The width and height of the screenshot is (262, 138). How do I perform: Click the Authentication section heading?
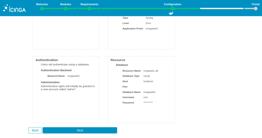[x=47, y=60]
